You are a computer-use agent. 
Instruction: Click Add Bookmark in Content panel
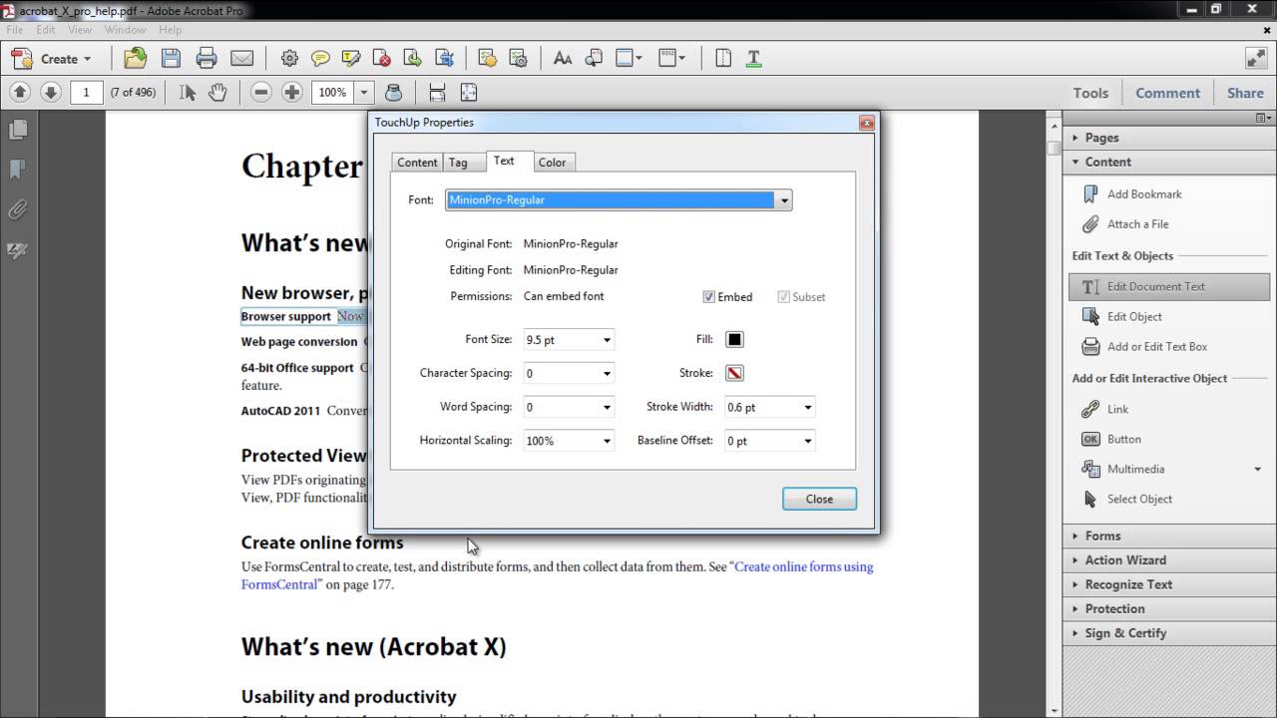1144,194
